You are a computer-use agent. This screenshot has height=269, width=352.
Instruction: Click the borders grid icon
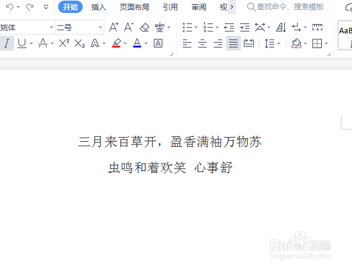pos(317,43)
